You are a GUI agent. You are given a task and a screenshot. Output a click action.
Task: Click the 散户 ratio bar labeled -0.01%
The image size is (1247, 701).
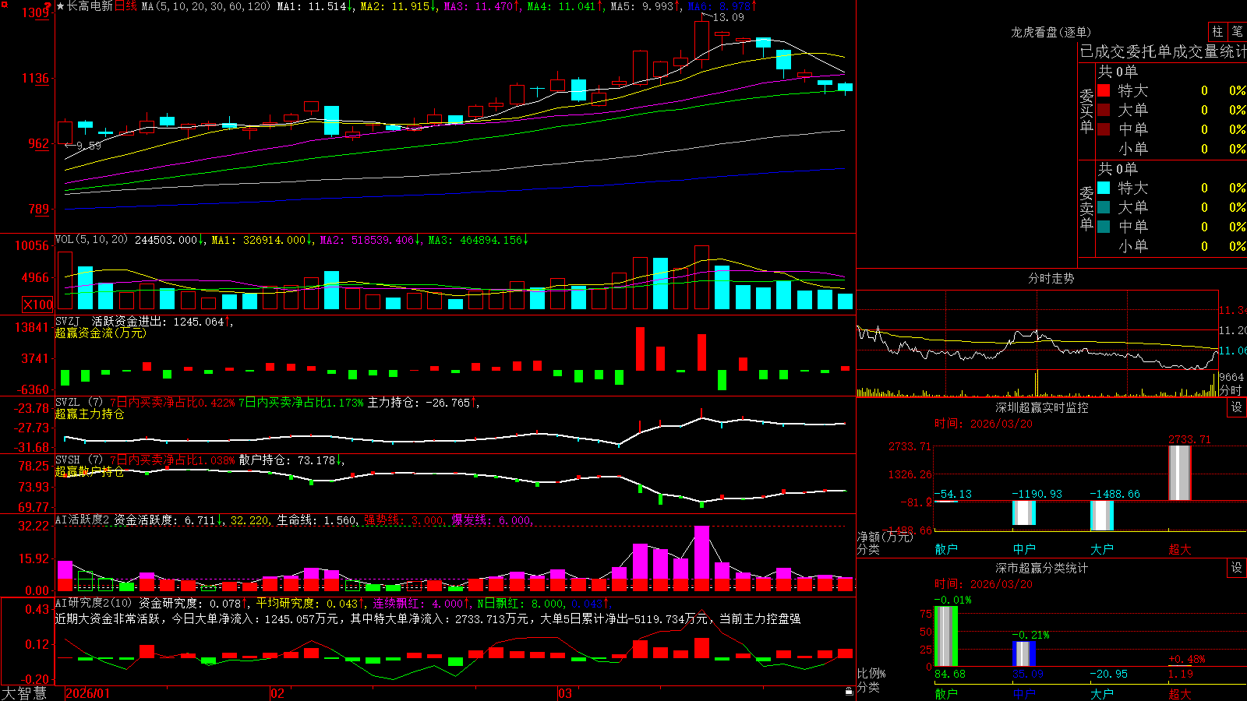(946, 636)
